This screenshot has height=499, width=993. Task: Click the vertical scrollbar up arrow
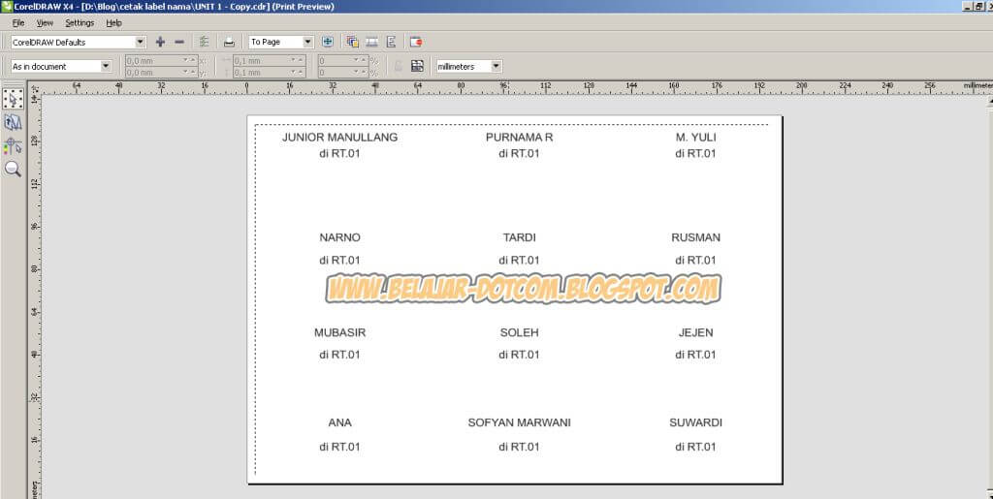[x=990, y=99]
